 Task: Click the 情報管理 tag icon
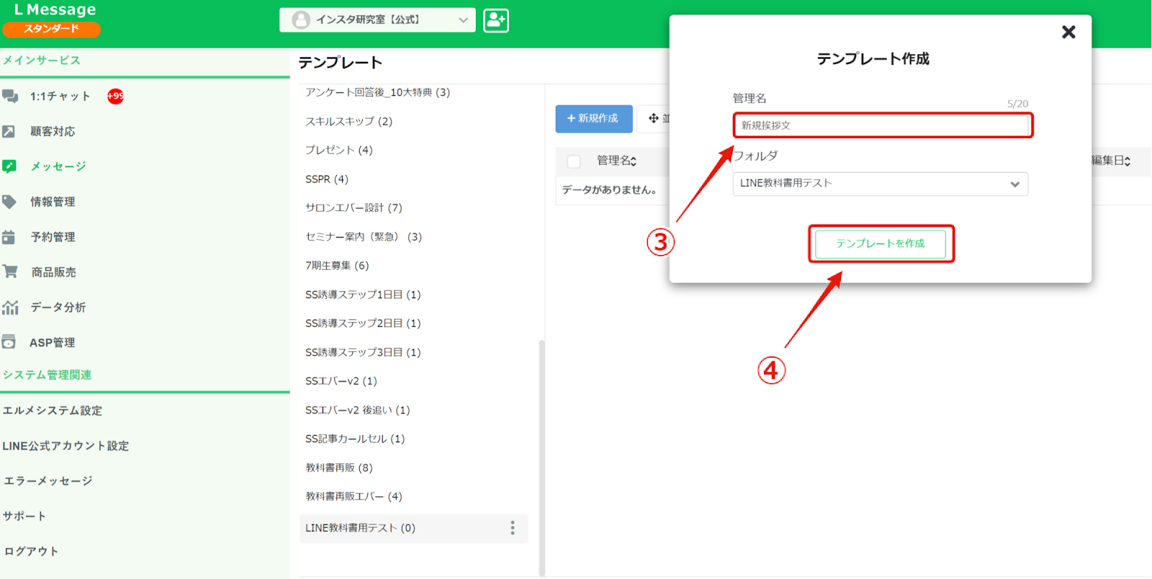click(9, 202)
